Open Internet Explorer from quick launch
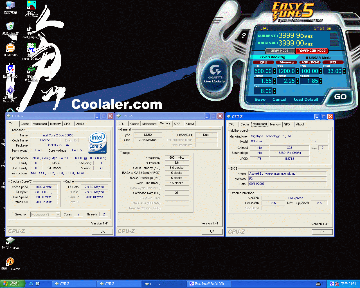The width and height of the screenshot is (360, 288). click(x=31, y=284)
